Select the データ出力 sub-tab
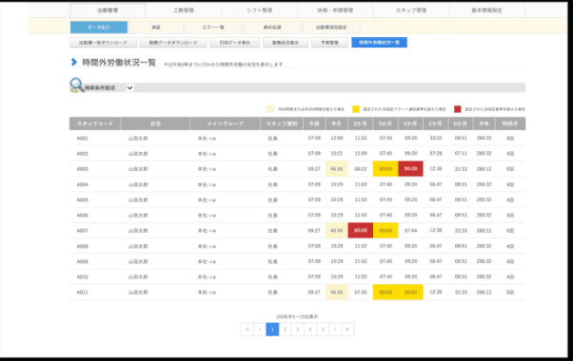573x361 pixels. (99, 28)
